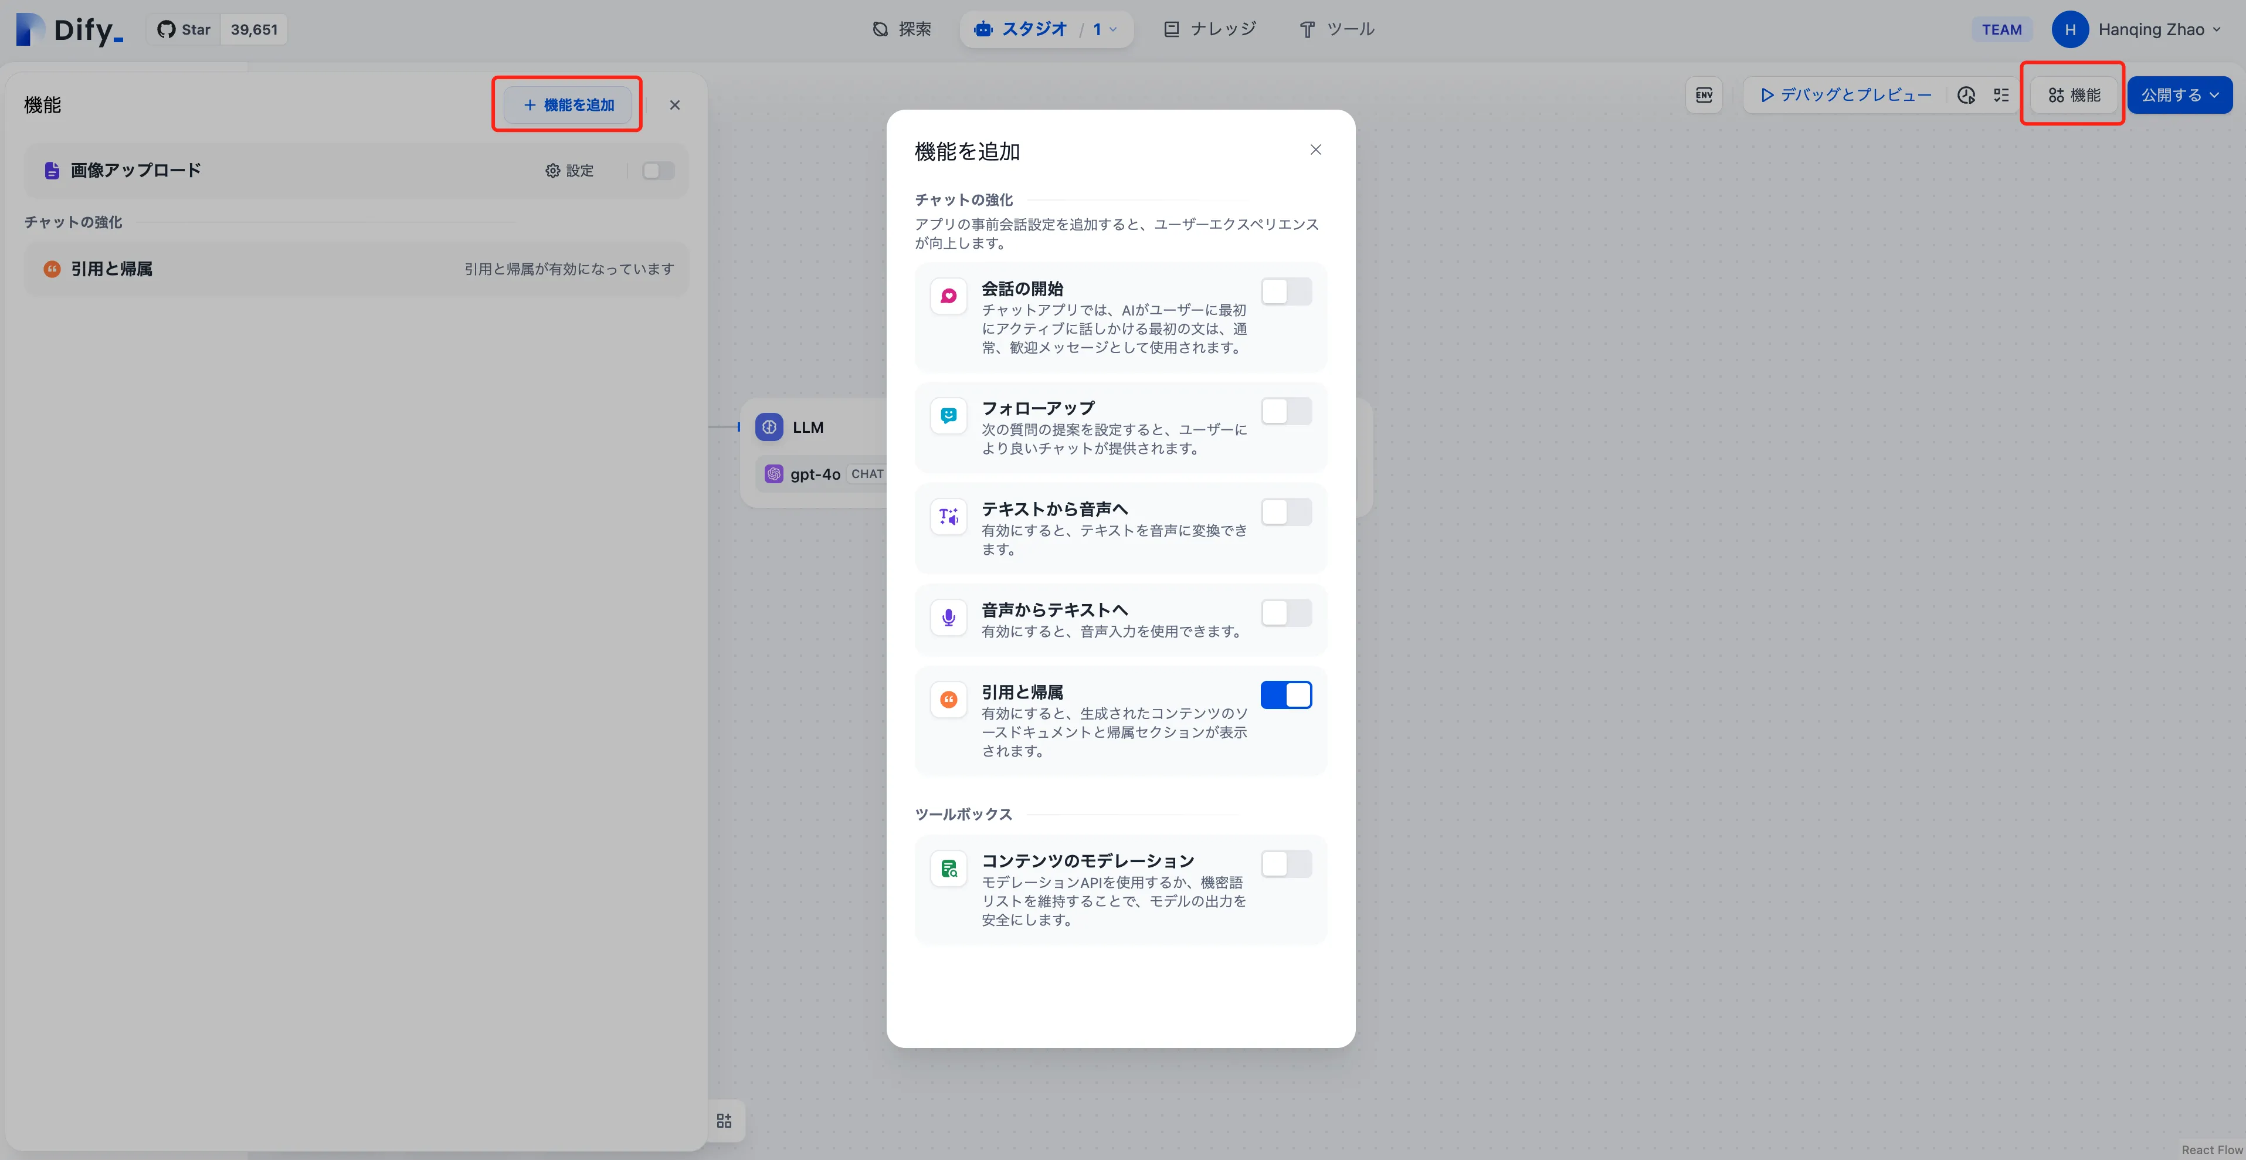Open the run history clock icon
Viewport: 2246px width, 1160px height.
[x=1966, y=95]
